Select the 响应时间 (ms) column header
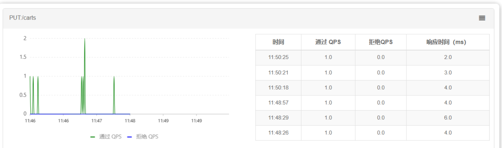Screen dimensions: 502x148 (x=448, y=42)
